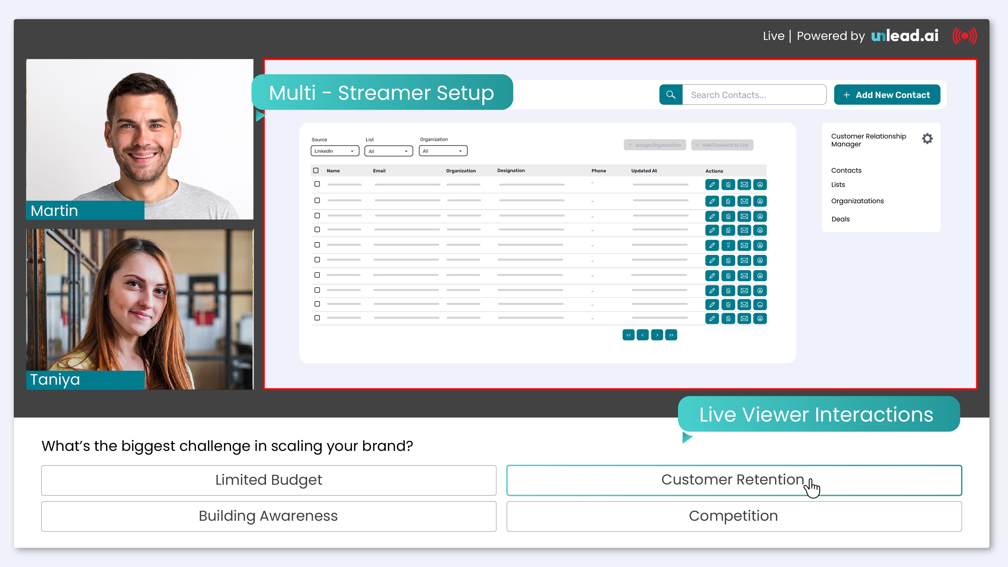Check the last contact row checkbox
The height and width of the screenshot is (567, 1008).
[x=317, y=318]
